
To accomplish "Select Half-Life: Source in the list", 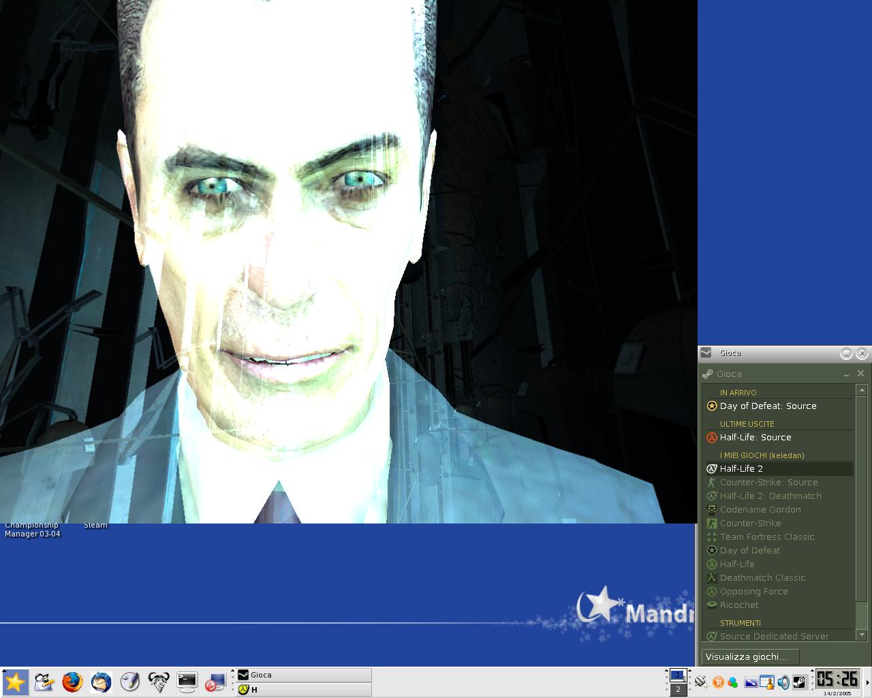I will 779,437.
